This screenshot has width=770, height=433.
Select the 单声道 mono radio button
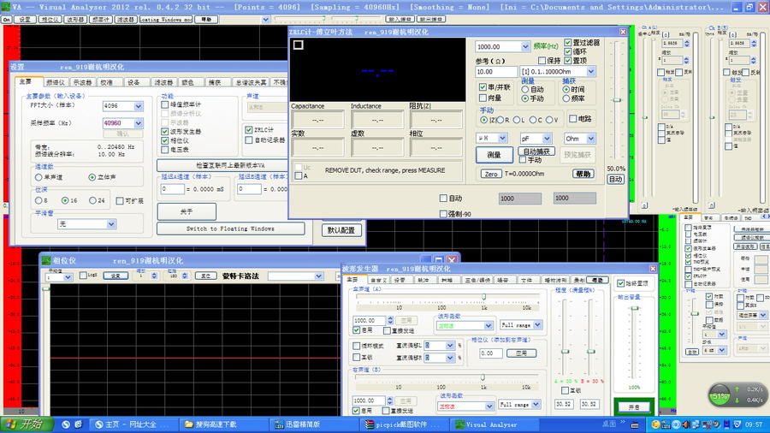(39, 177)
